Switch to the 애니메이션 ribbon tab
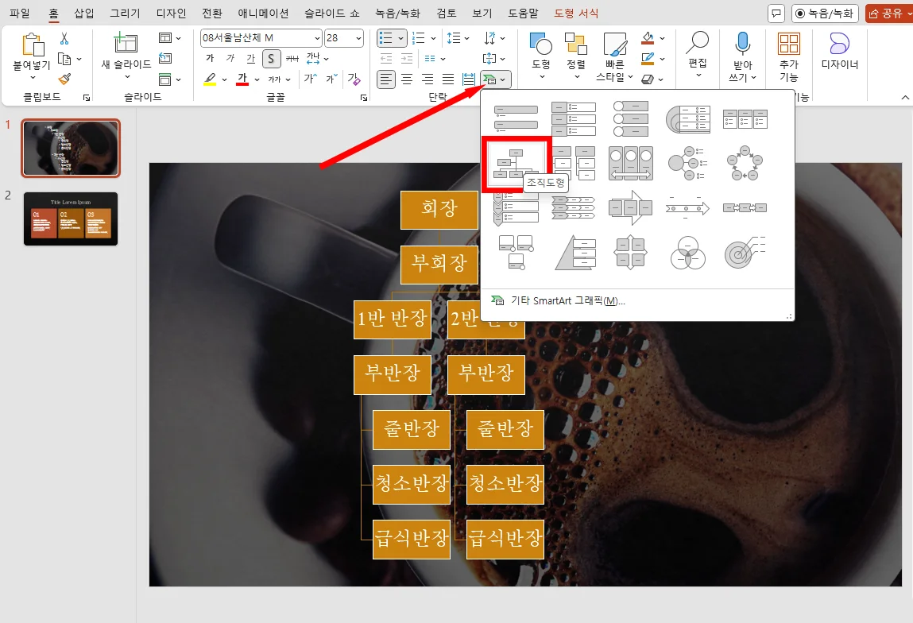The image size is (913, 623). (262, 13)
